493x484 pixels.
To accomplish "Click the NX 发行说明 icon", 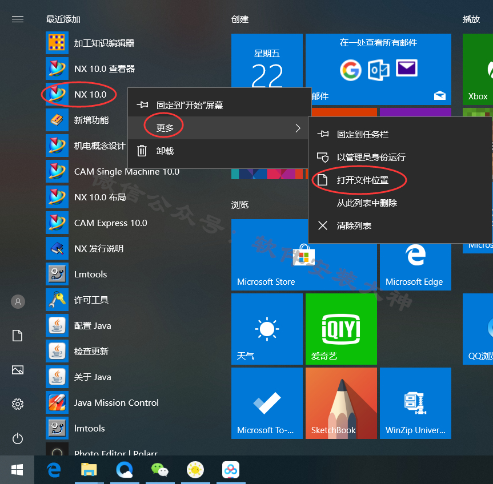I will tap(57, 248).
